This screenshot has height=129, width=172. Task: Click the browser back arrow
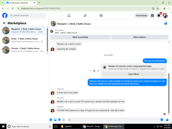click(x=3, y=9)
